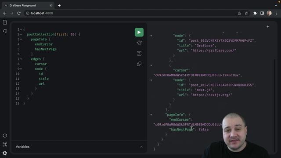Go back in browser history
Viewport: 281px width, 158px height.
pos(5,13)
